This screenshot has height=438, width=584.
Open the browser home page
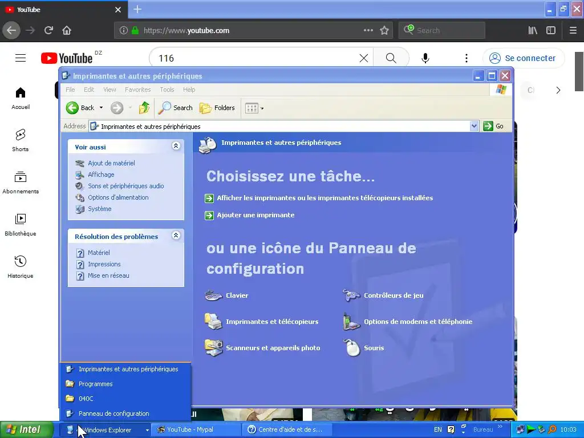coord(67,31)
